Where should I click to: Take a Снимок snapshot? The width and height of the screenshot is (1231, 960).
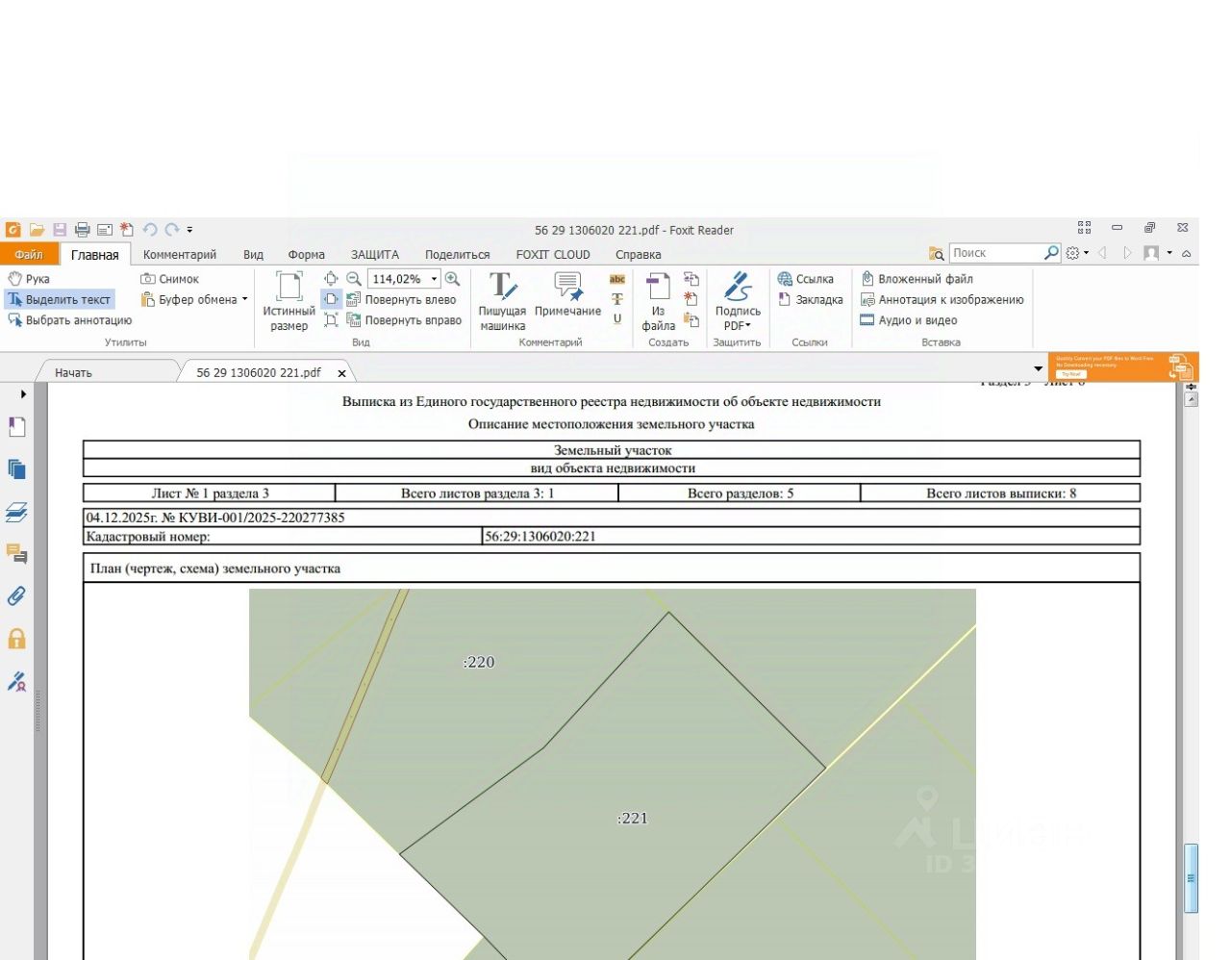[170, 279]
